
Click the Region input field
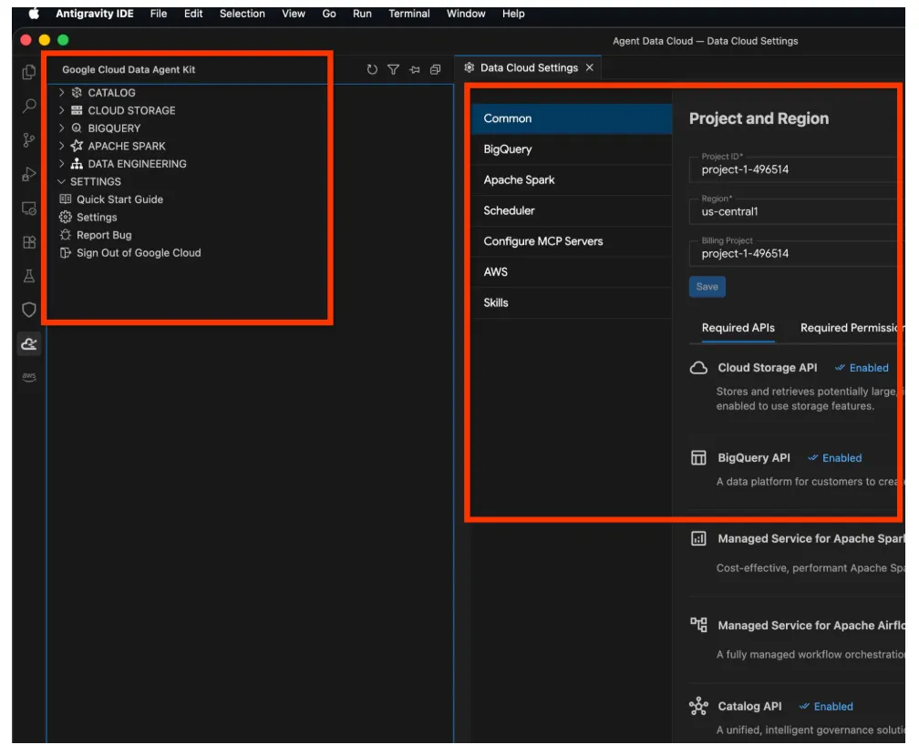[797, 211]
